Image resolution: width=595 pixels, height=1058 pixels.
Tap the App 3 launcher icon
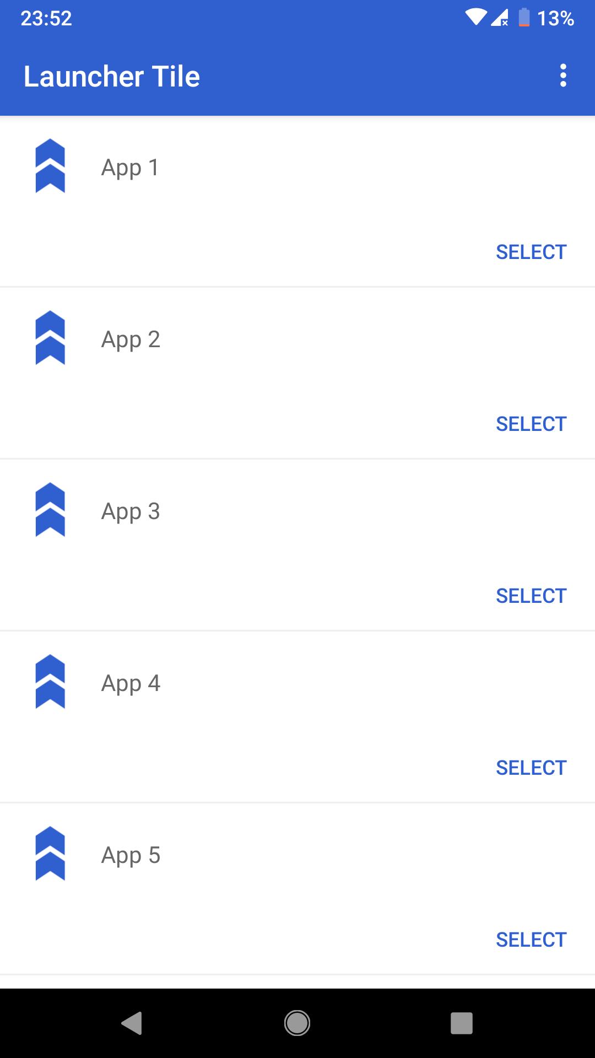[x=50, y=510]
